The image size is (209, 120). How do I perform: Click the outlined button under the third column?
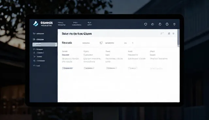point(111,68)
